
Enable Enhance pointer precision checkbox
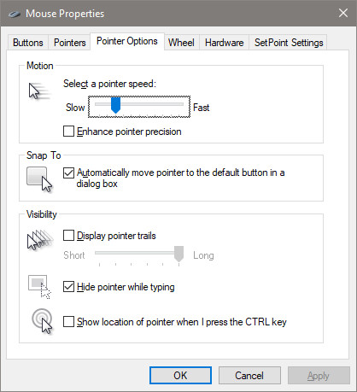68,132
